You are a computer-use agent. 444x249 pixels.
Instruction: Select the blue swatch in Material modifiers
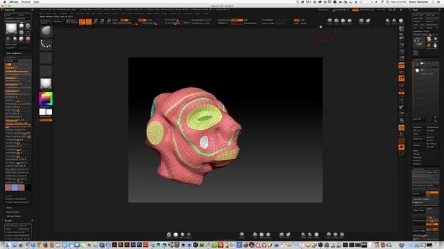[15, 187]
